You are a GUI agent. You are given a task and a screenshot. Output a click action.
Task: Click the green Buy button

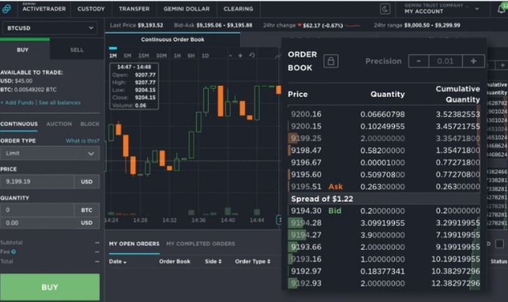[x=50, y=287]
